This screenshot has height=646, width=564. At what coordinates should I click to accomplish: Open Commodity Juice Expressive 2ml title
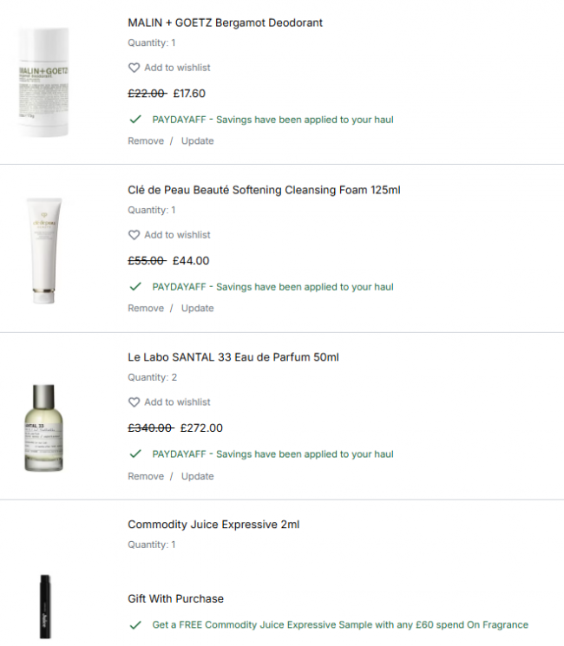coord(213,525)
